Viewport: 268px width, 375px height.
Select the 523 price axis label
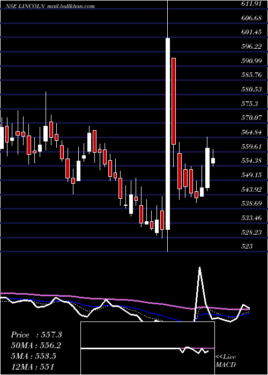(x=247, y=246)
